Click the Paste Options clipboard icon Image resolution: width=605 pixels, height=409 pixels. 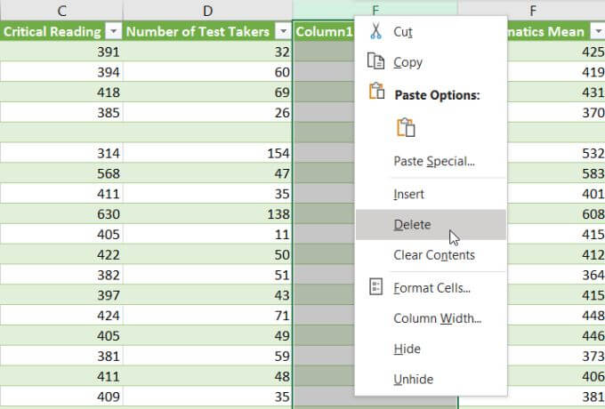375,92
